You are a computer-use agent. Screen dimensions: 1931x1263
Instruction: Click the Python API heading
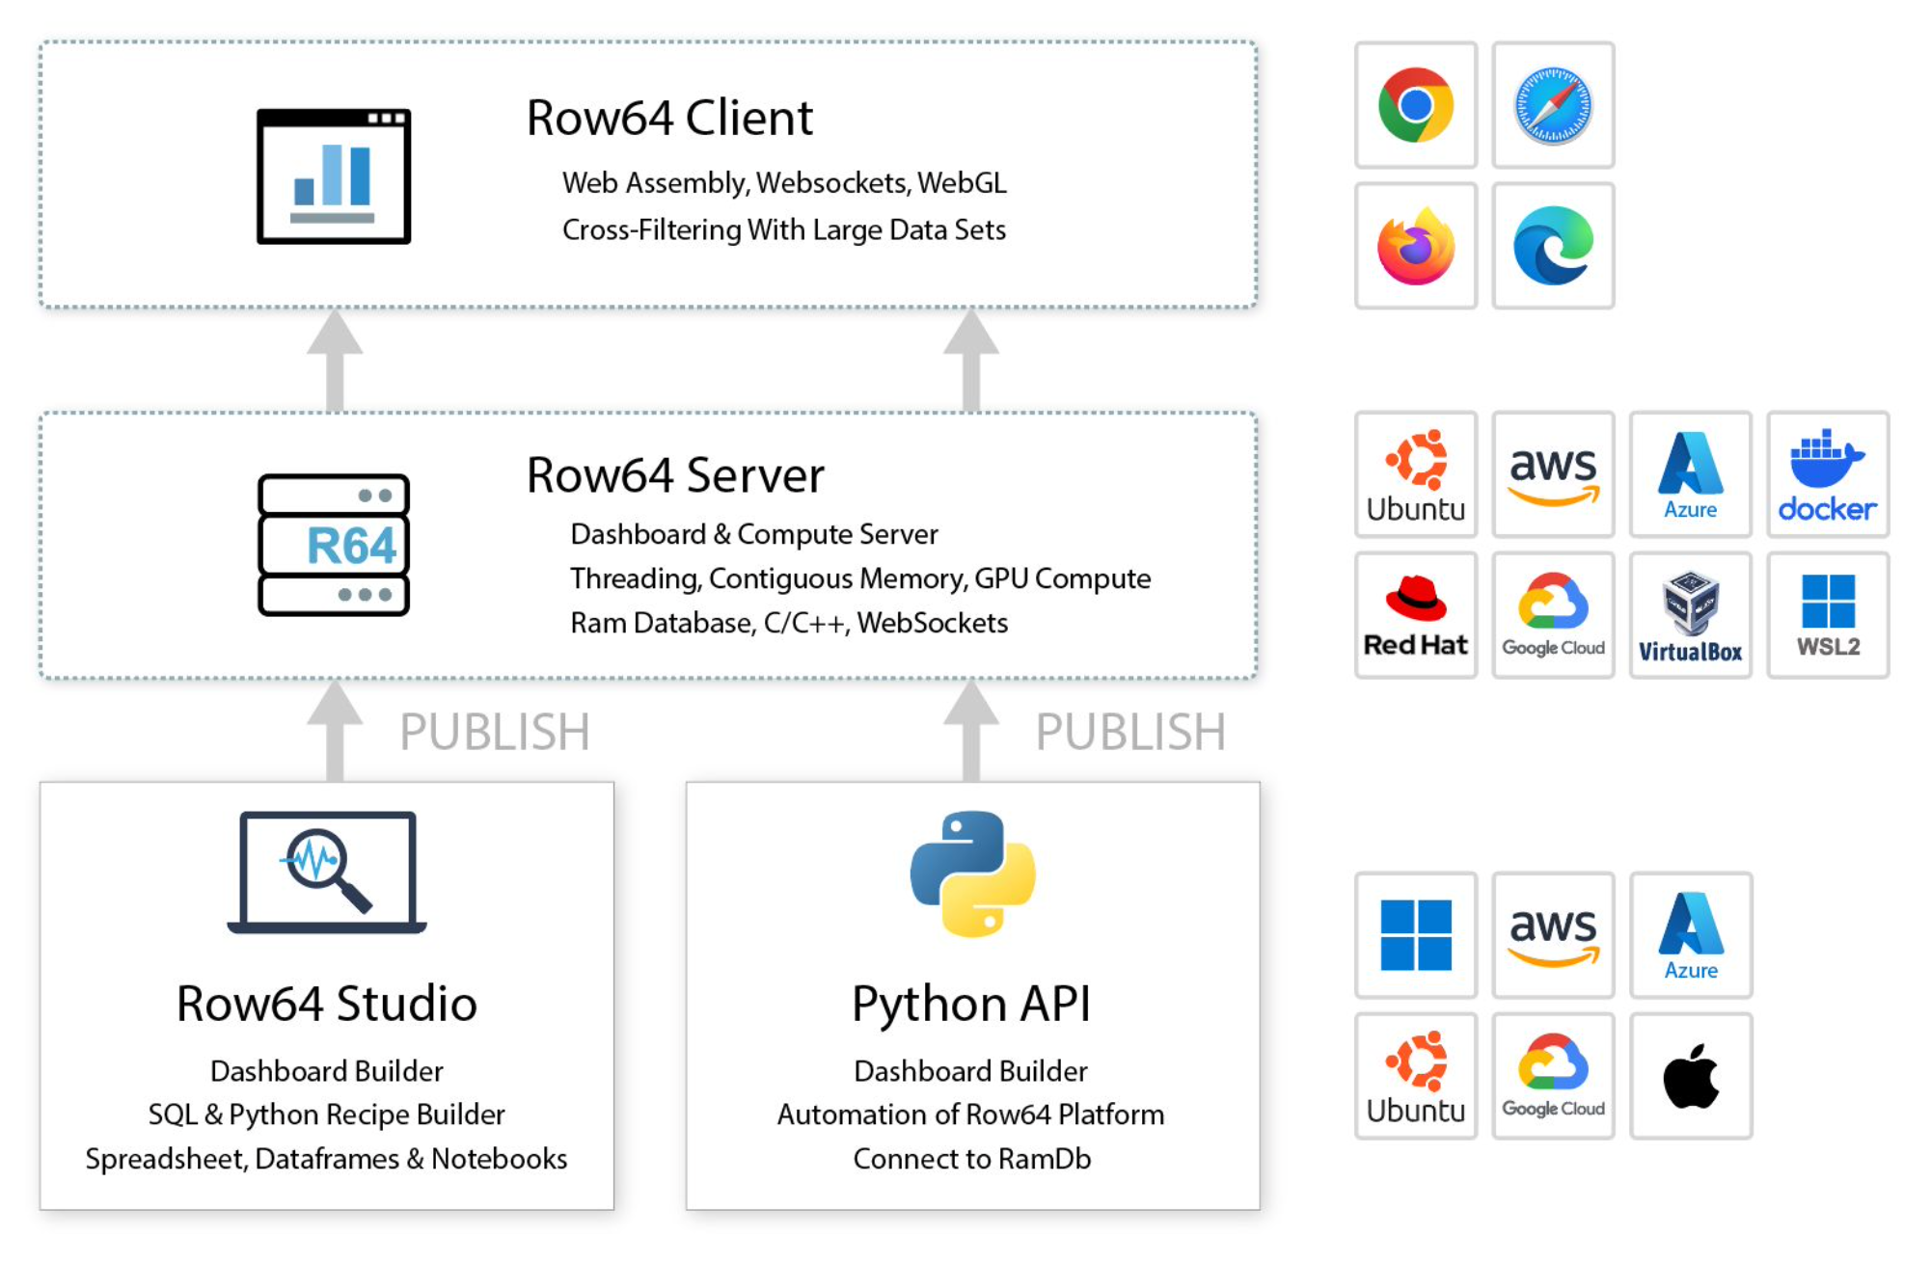point(971,1006)
